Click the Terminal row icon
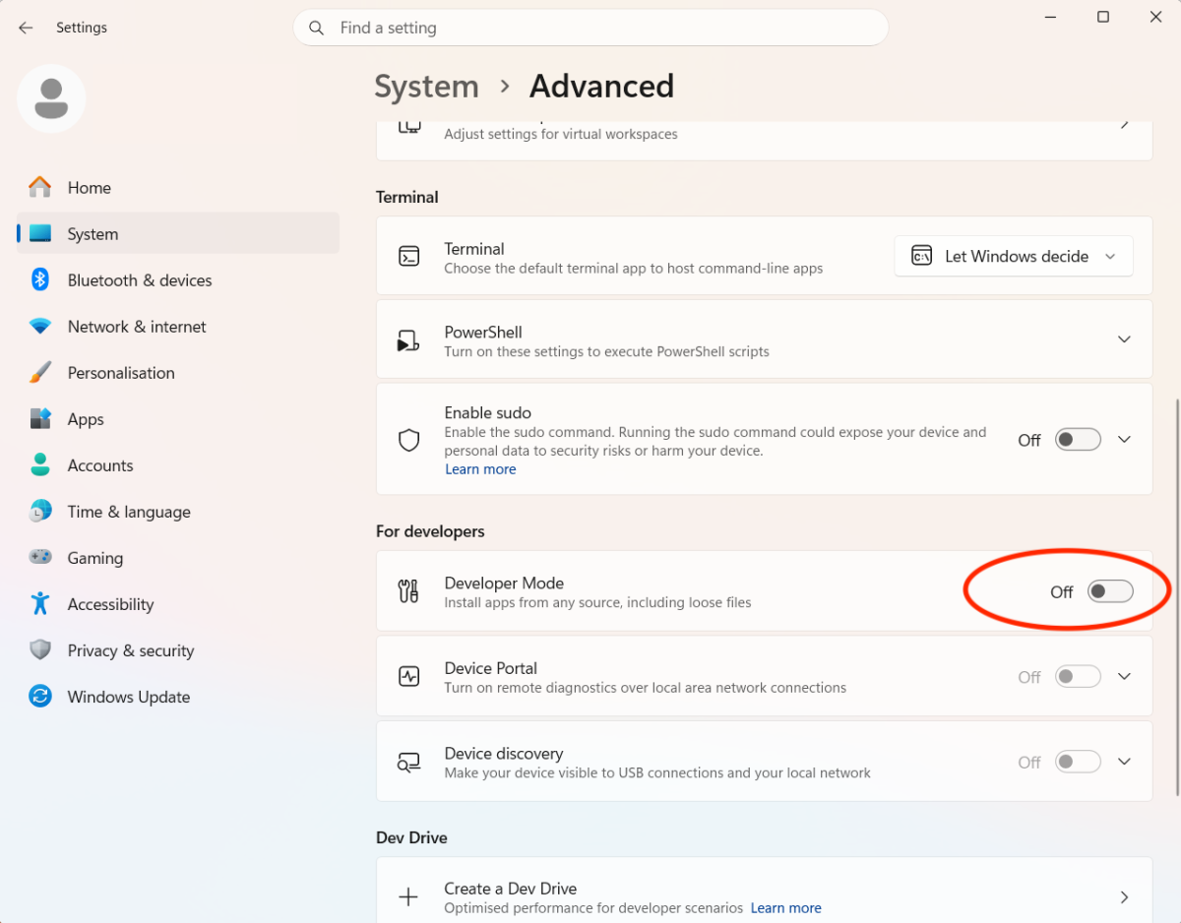 tap(408, 256)
